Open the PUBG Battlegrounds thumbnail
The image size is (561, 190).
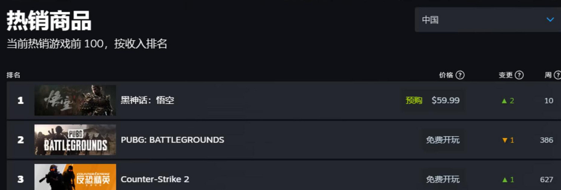pyautogui.click(x=75, y=140)
